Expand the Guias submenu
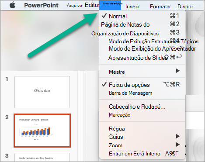Image resolution: width=205 pixels, height=162 pixels. pos(142,137)
